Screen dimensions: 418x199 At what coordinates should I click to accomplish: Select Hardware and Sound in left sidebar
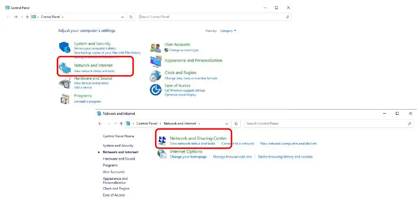coord(119,159)
